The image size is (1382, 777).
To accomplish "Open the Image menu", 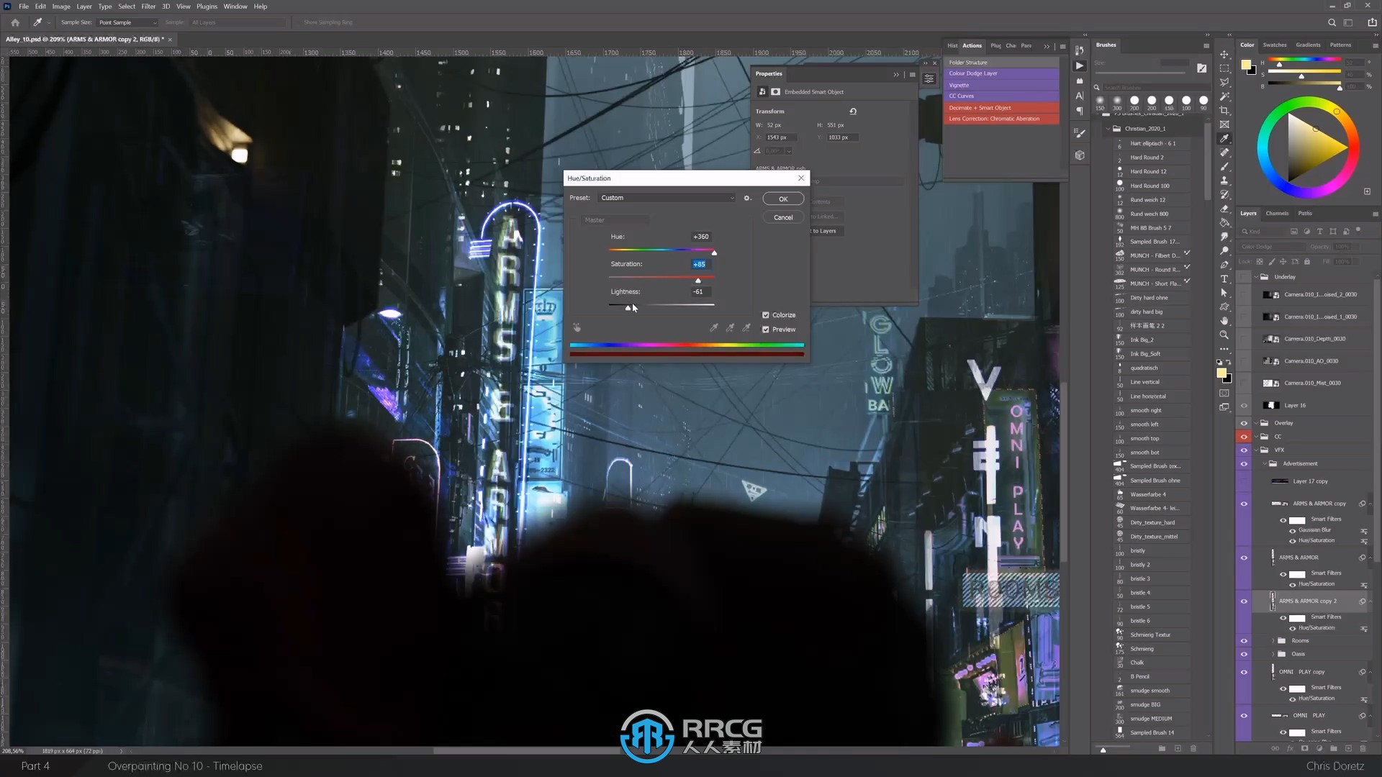I will pos(61,6).
